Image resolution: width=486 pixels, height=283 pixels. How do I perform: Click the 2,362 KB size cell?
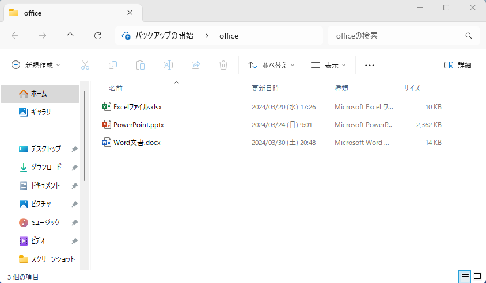click(428, 125)
